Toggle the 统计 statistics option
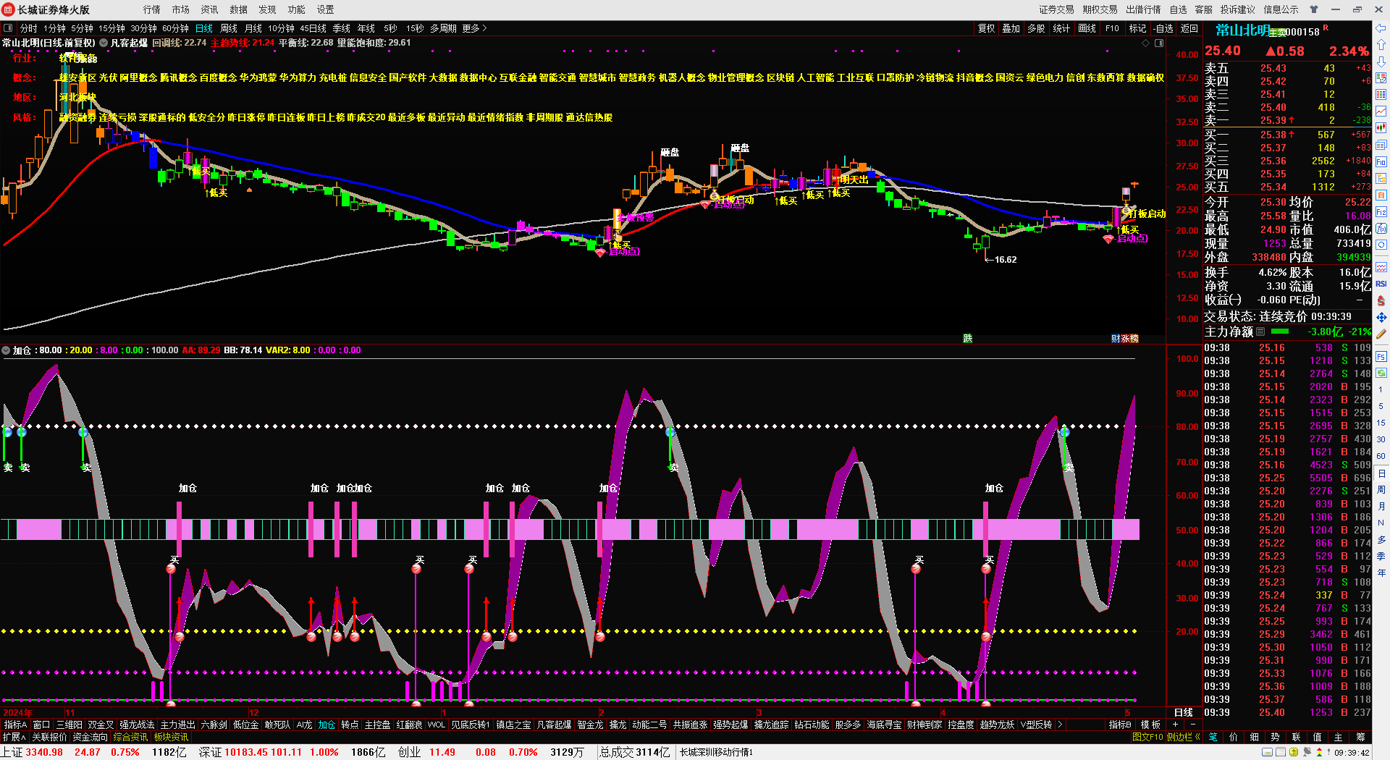Screen dimensions: 1390x760 [x=1061, y=28]
